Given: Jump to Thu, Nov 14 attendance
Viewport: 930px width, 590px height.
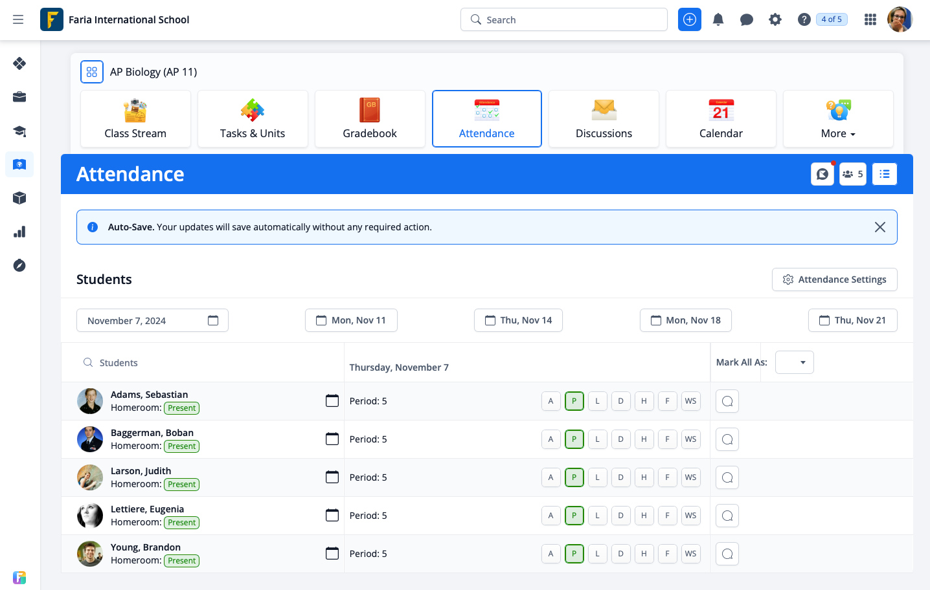Looking at the screenshot, I should point(518,320).
